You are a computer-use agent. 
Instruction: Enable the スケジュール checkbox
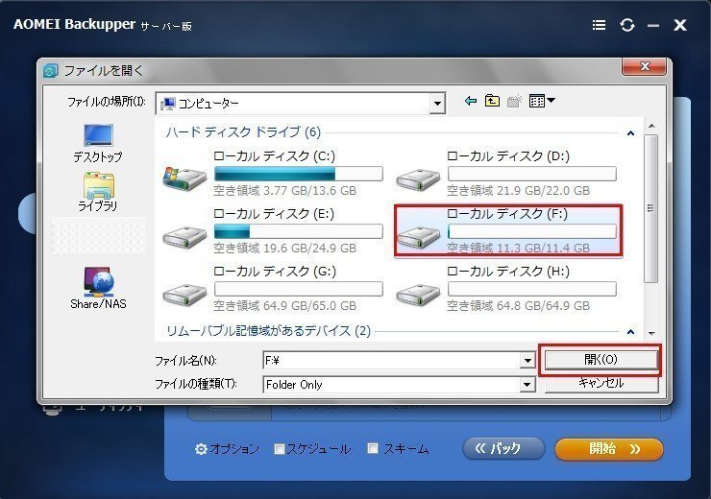point(280,449)
